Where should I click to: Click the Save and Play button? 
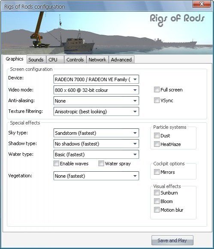click(x=172, y=240)
